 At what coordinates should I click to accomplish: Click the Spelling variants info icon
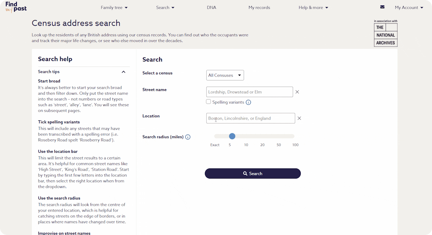248,102
